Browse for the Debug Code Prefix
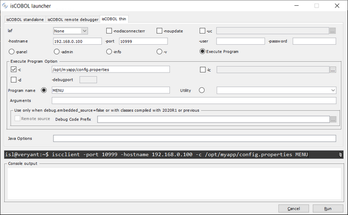348x215 pixels. 333,119
